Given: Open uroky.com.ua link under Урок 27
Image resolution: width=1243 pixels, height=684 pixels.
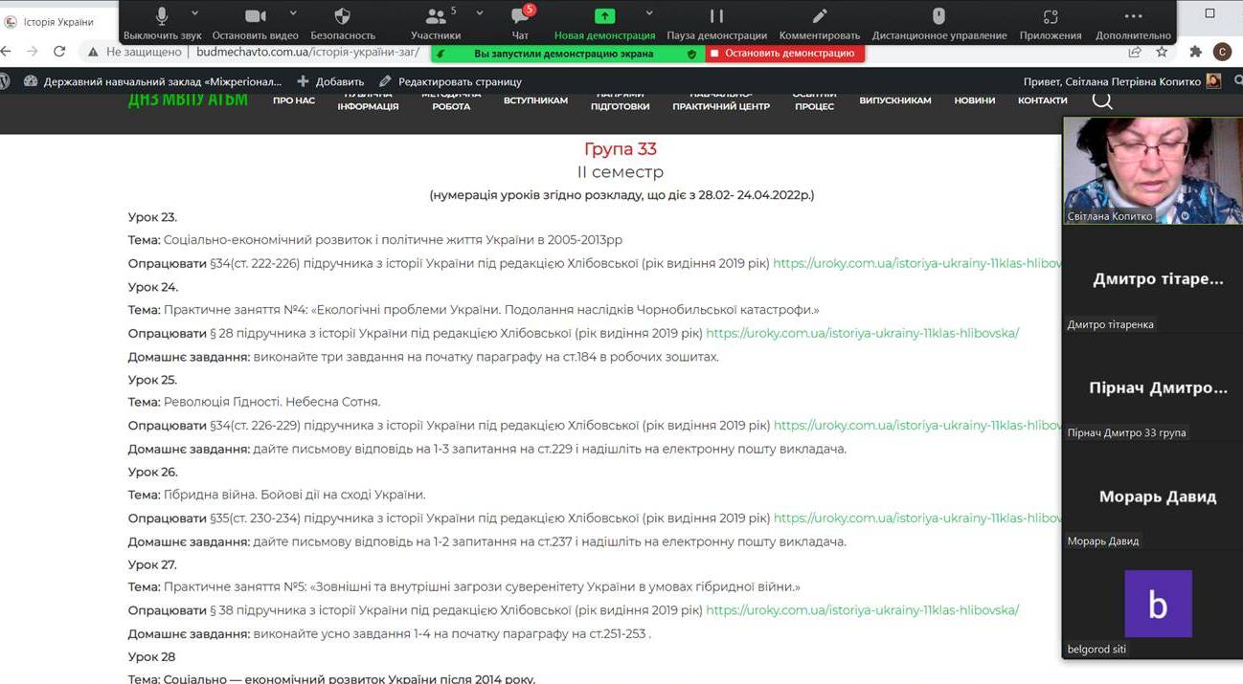Looking at the screenshot, I should [x=862, y=609].
